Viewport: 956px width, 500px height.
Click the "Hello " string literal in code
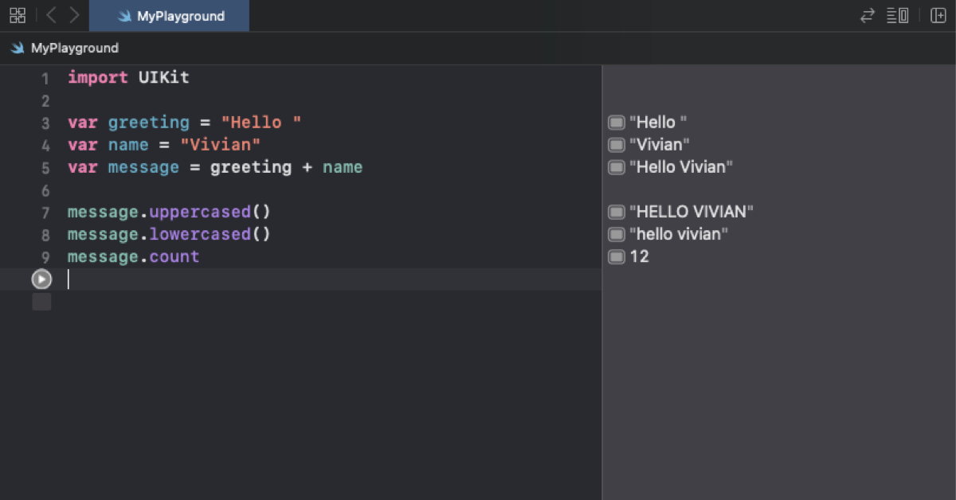[x=261, y=123]
